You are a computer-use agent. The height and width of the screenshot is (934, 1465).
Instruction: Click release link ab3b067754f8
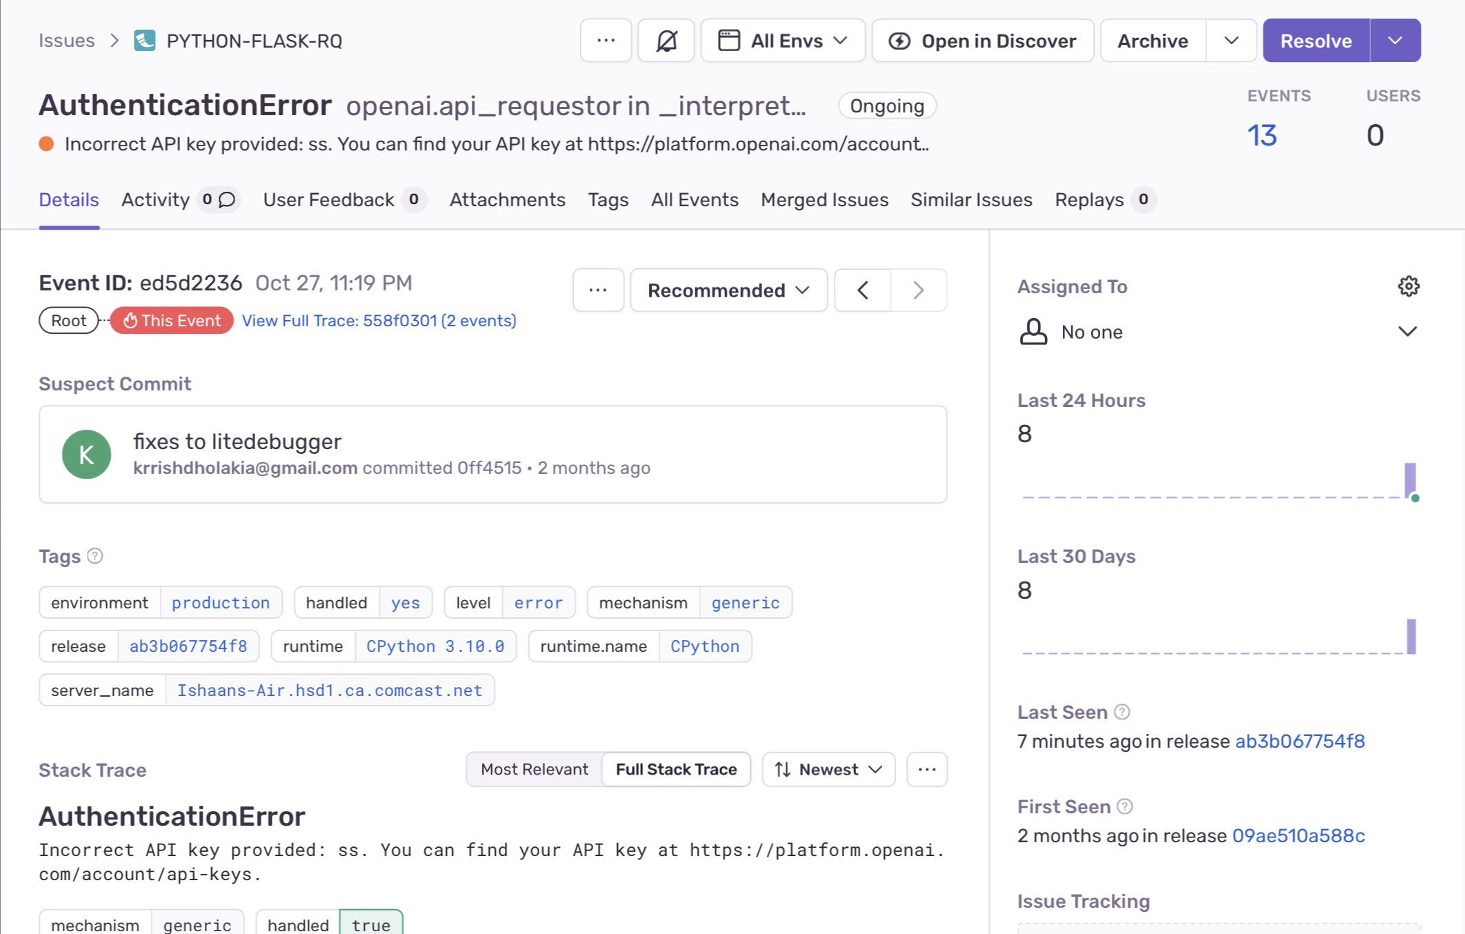[187, 646]
